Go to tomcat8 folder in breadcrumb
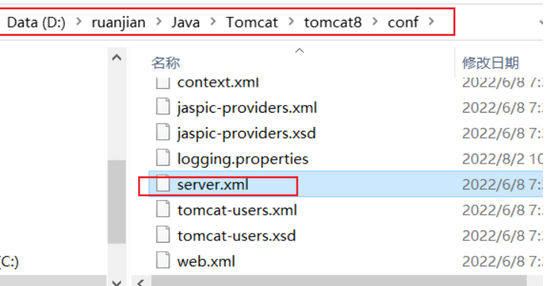Viewport: 546px width, 286px height. (x=333, y=23)
